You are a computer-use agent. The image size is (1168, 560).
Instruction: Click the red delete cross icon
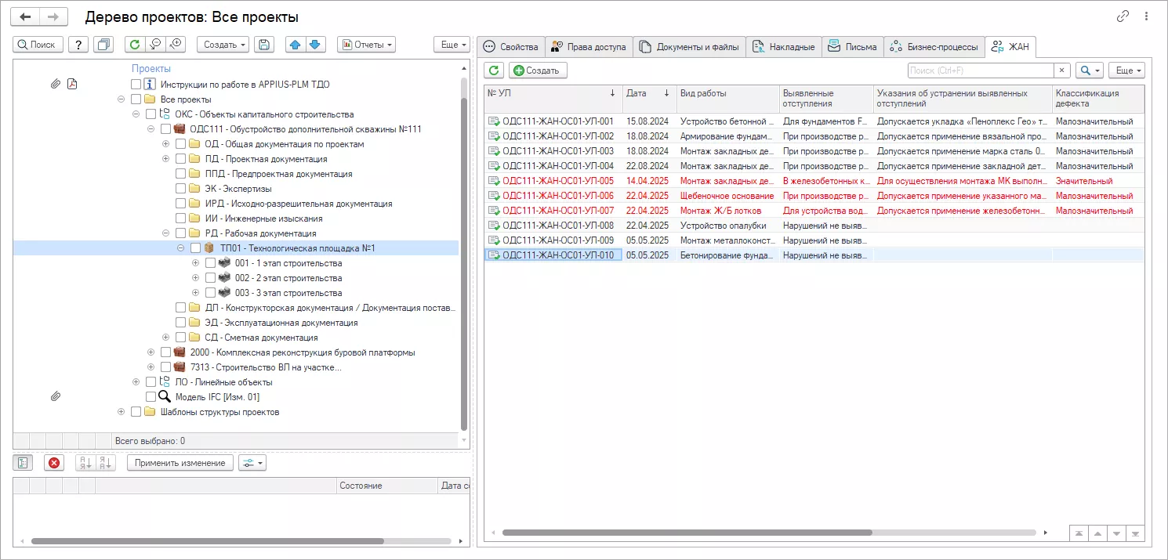point(54,463)
